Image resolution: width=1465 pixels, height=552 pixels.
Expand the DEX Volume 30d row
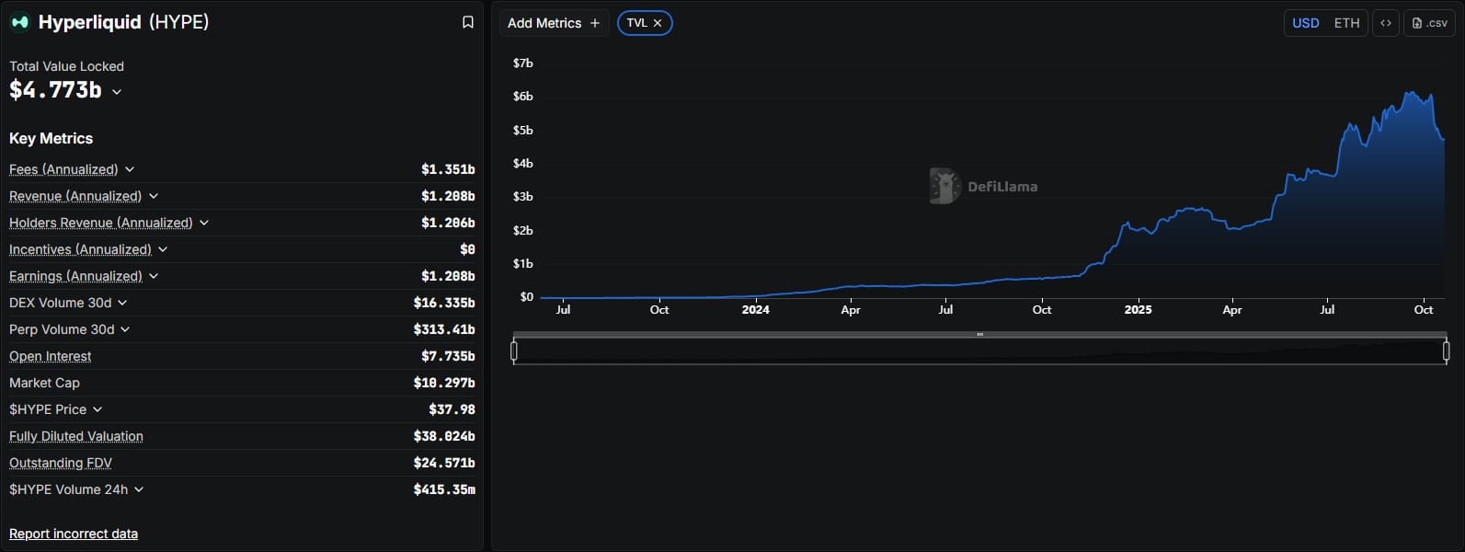pyautogui.click(x=122, y=303)
